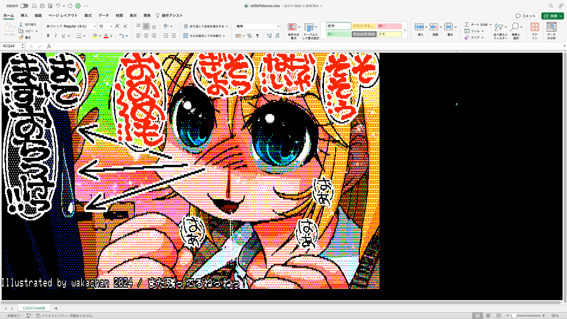Viewport: 567px width, 319px height.
Task: Decrease font size with small A
Action: click(x=125, y=26)
